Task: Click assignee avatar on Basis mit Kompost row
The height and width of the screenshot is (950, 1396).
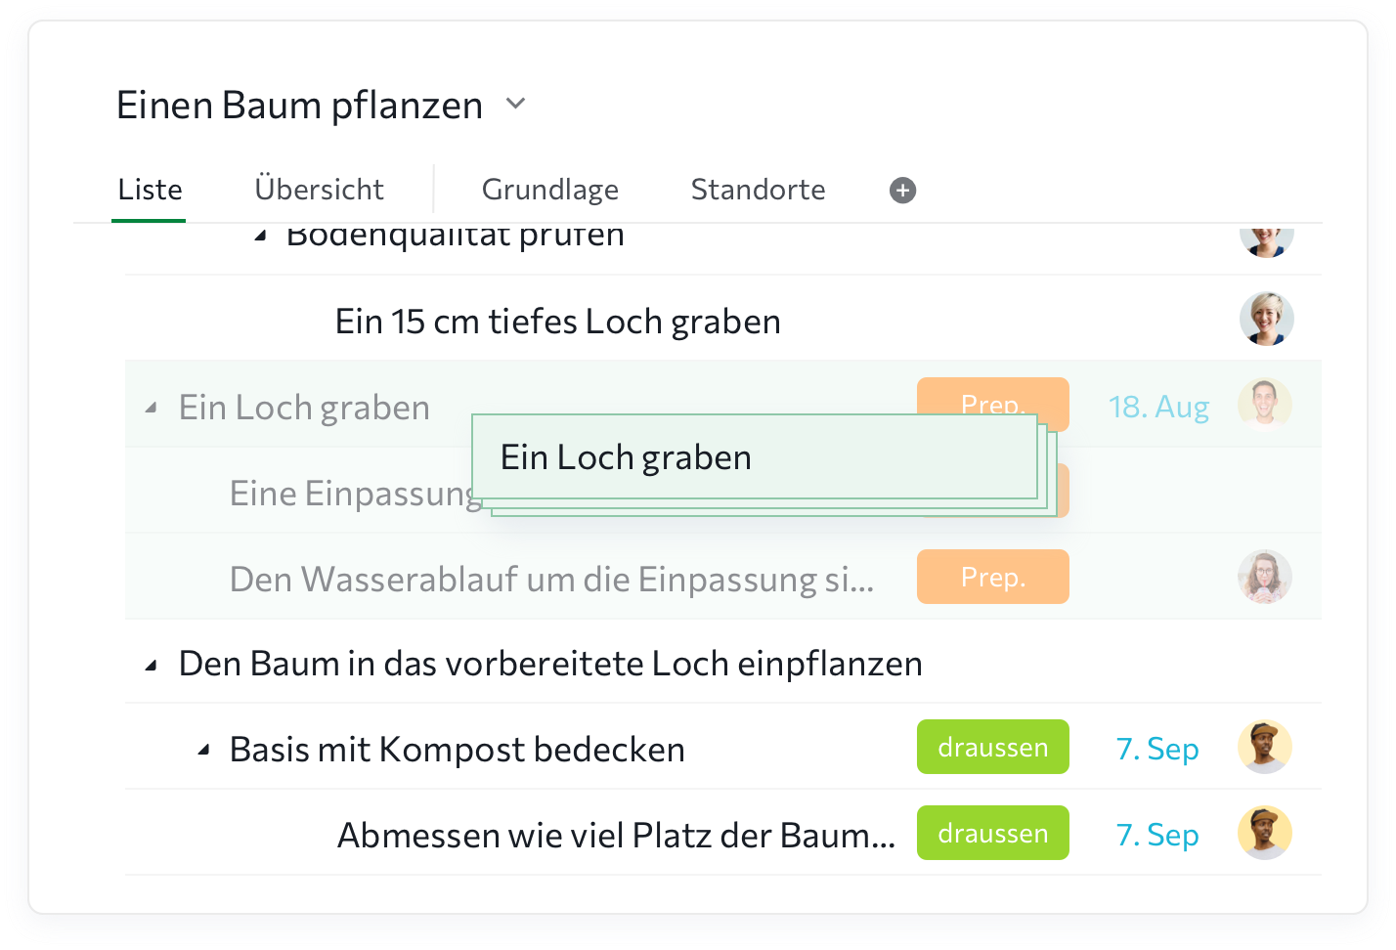Action: 1264,748
